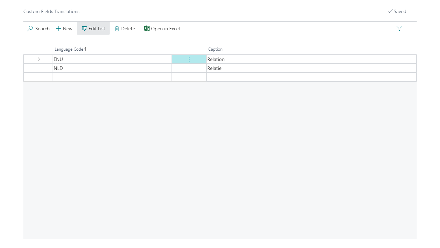Click the Edit List grid icon

(84, 29)
